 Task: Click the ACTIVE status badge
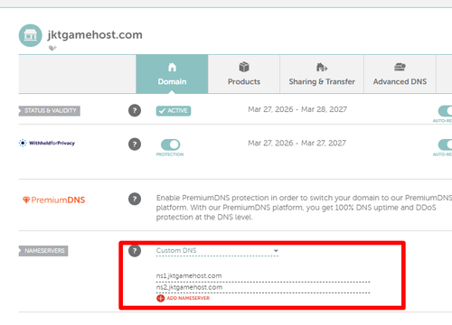click(174, 111)
